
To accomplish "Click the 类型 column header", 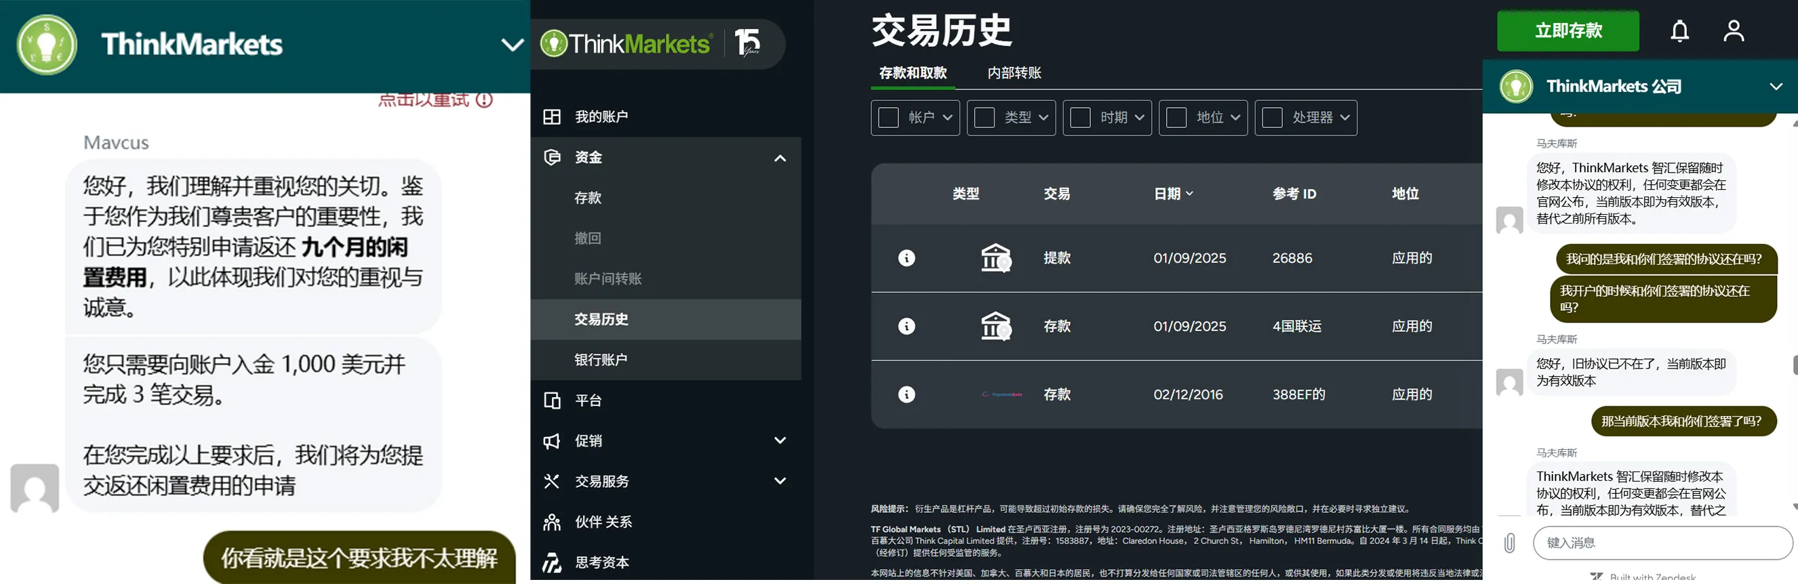I will click(966, 193).
